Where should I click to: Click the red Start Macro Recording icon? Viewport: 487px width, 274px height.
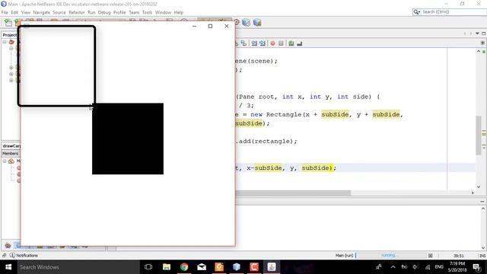272,43
